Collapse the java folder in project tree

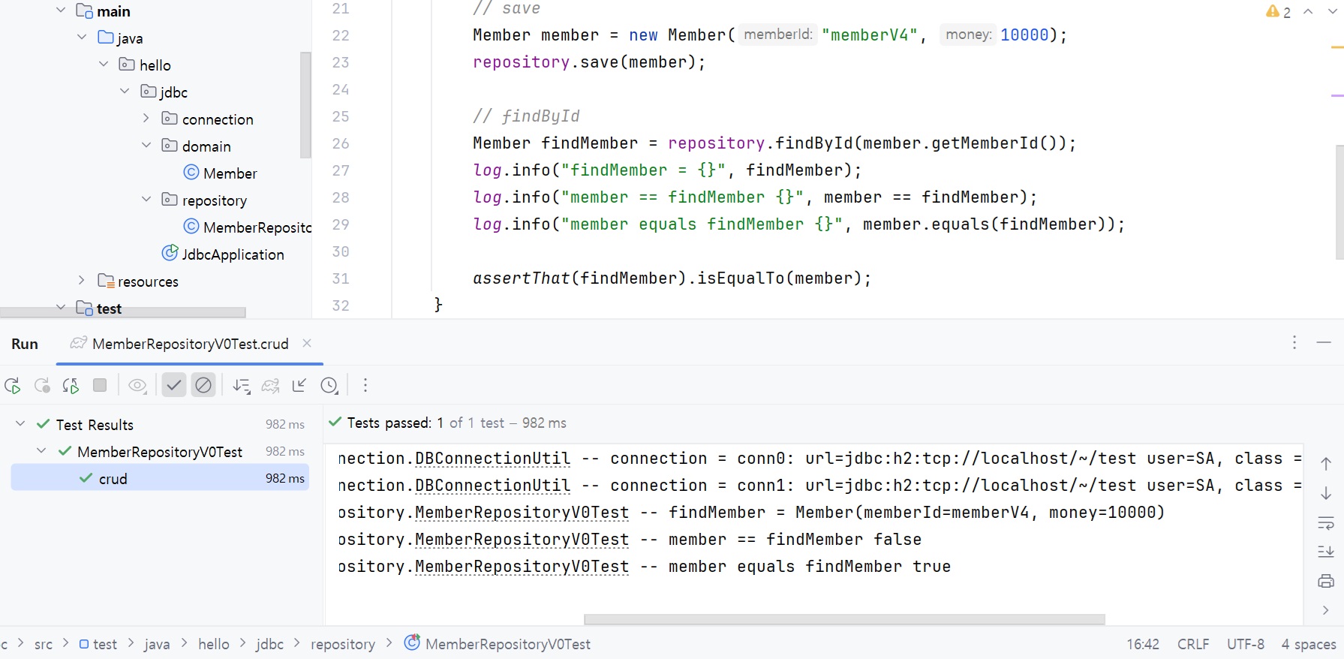point(82,38)
